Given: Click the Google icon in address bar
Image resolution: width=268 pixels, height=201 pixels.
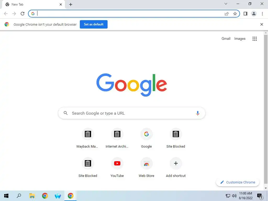Looking at the screenshot, I should point(33,14).
